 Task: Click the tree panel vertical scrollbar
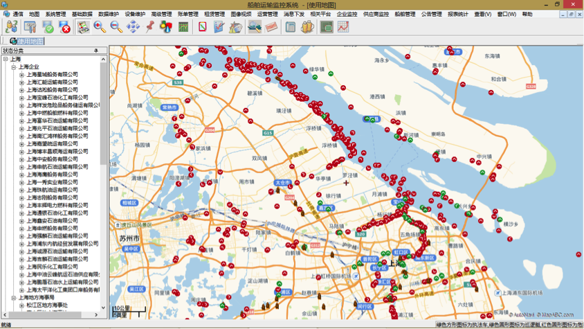point(103,114)
